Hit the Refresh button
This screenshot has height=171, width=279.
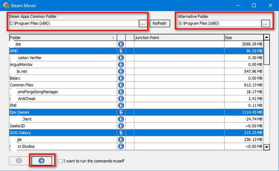point(160,23)
